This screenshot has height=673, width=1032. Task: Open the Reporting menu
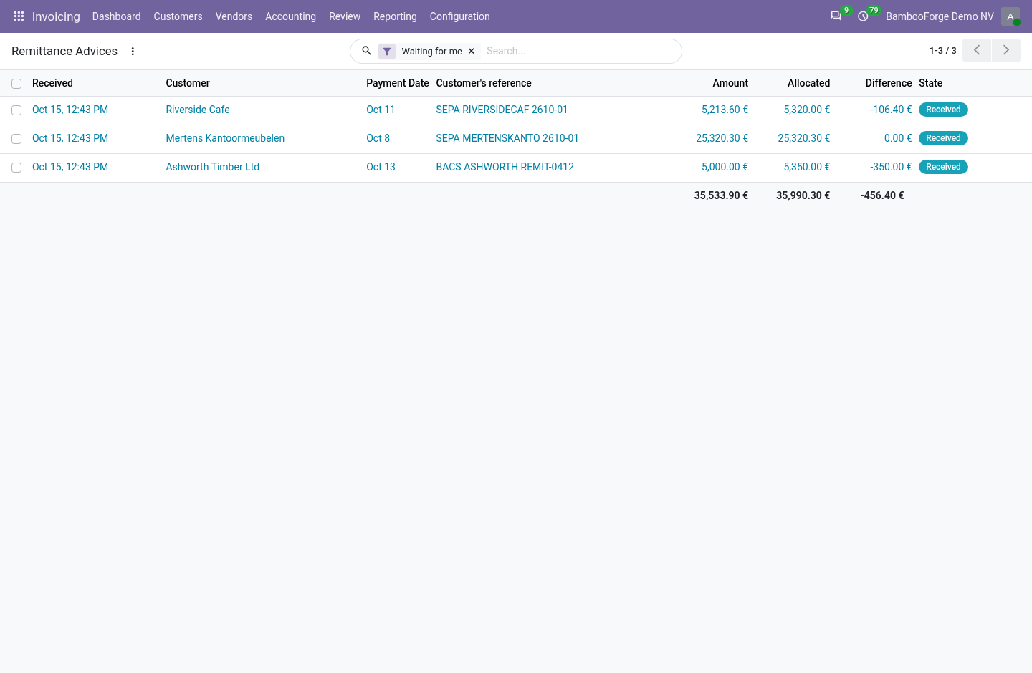(x=395, y=16)
